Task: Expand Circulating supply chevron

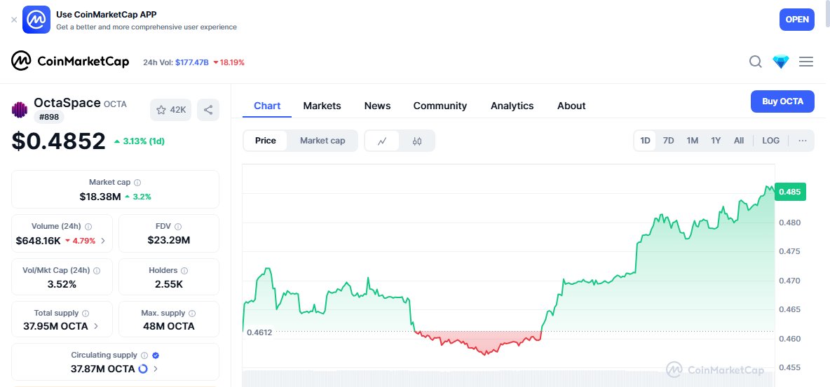Action: coord(156,369)
